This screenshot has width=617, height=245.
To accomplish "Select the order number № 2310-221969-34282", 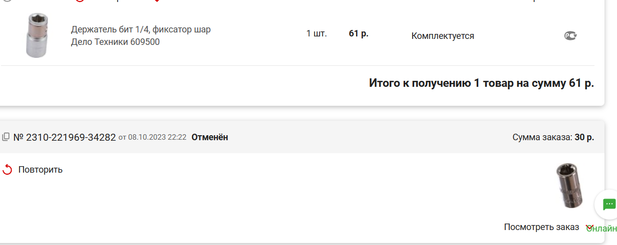I will (65, 137).
